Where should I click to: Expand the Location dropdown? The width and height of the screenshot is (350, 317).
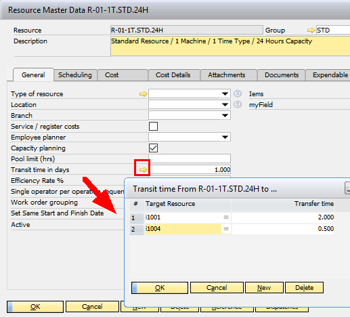pyautogui.click(x=225, y=104)
